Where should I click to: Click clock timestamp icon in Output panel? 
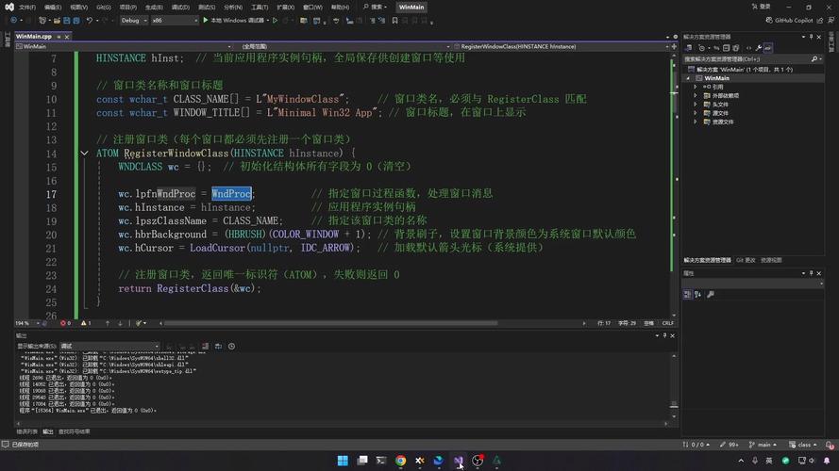point(231,346)
